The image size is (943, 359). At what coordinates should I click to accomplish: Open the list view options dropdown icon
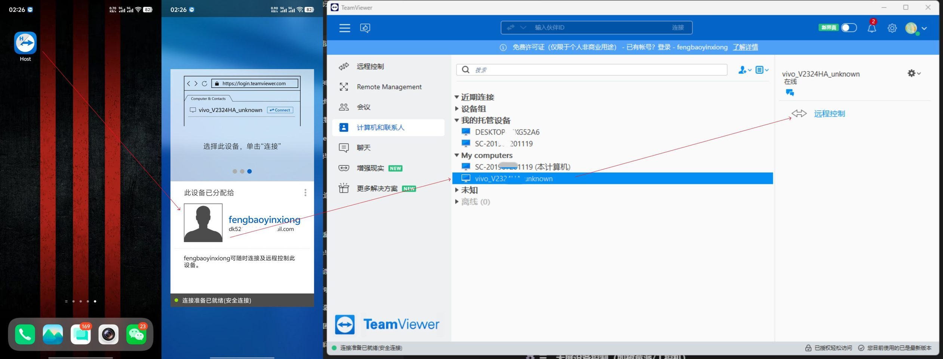[x=762, y=70]
